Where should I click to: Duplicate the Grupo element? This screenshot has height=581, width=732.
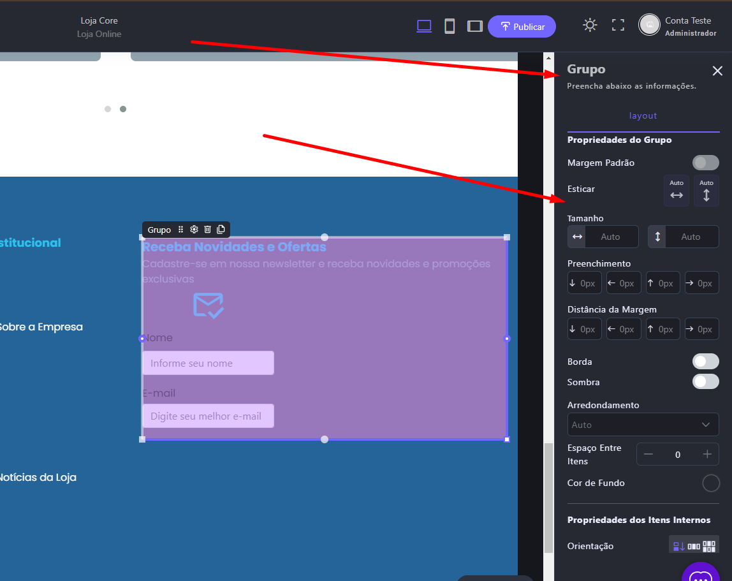pyautogui.click(x=221, y=230)
